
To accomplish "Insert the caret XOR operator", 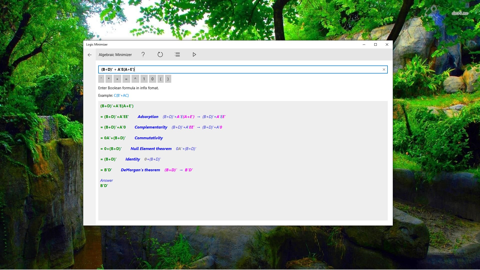I will pos(135,79).
